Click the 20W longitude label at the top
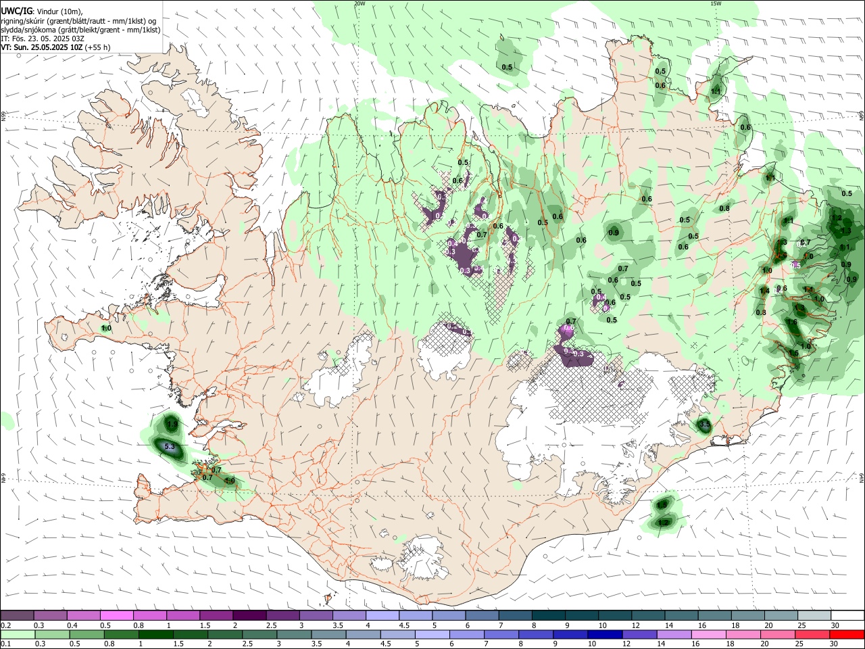The image size is (865, 649). (360, 3)
